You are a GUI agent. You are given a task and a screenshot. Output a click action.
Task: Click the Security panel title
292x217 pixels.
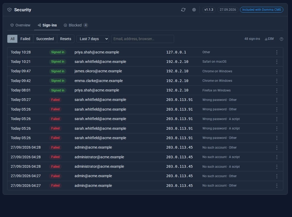(x=23, y=10)
